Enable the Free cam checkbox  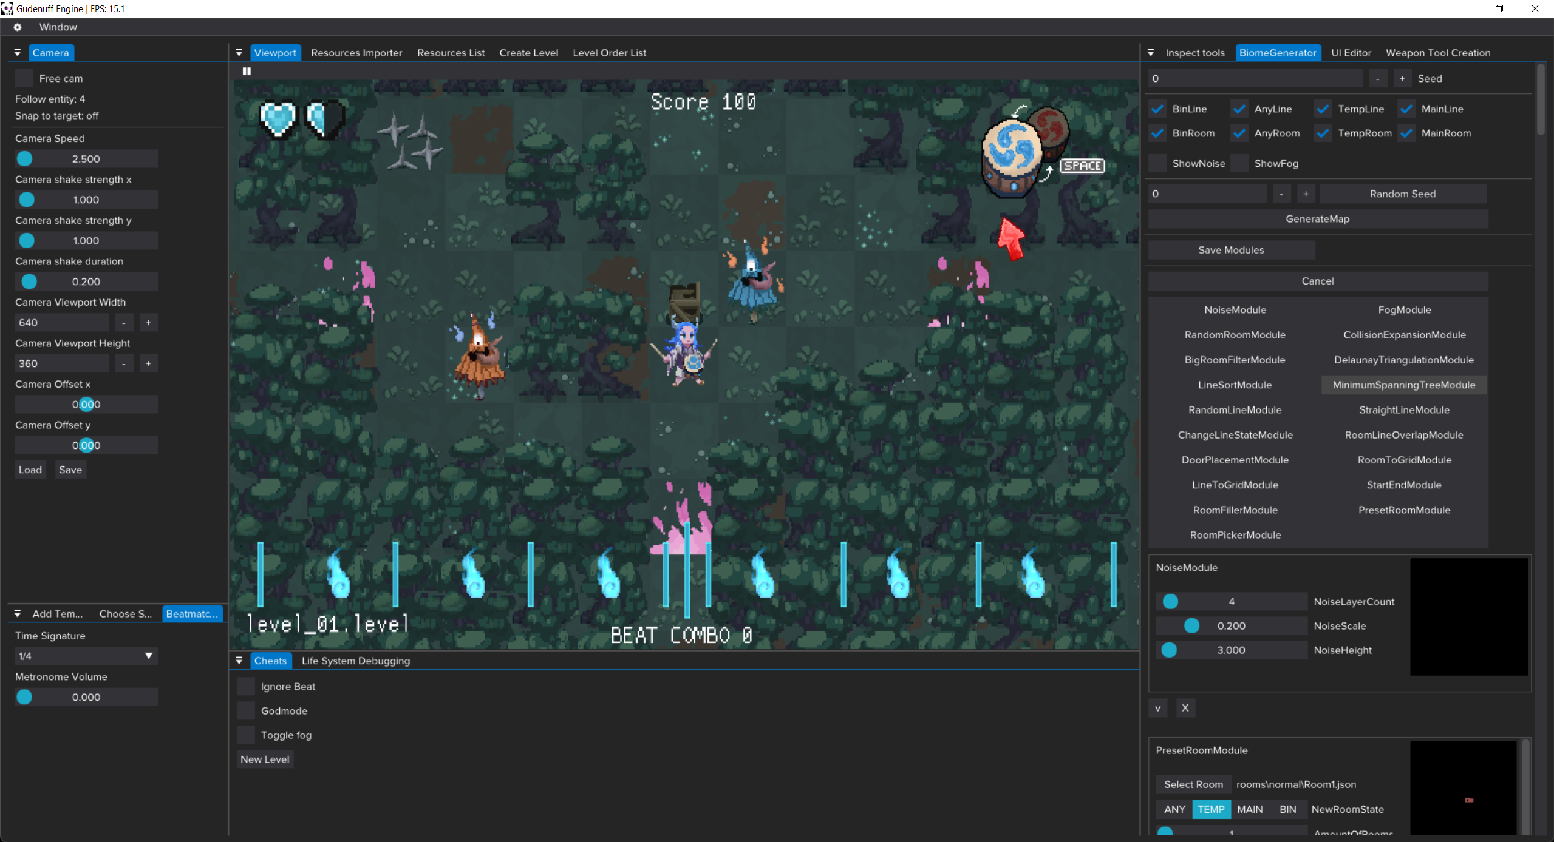(x=24, y=78)
